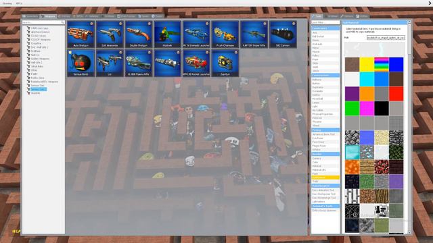Pick the orange lava texture thumbnail
This screenshot has height=243, width=433.
352,167
